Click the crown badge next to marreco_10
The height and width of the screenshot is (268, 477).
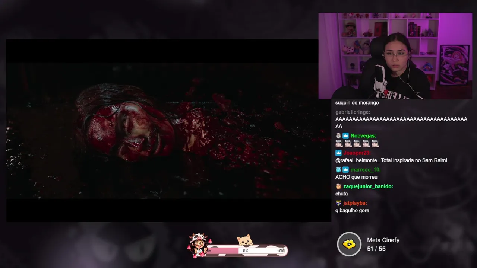(345, 170)
